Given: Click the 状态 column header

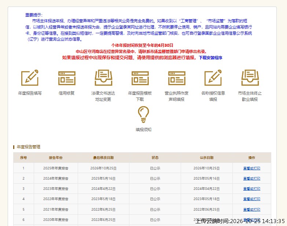Looking at the screenshot, I should (x=155, y=158).
